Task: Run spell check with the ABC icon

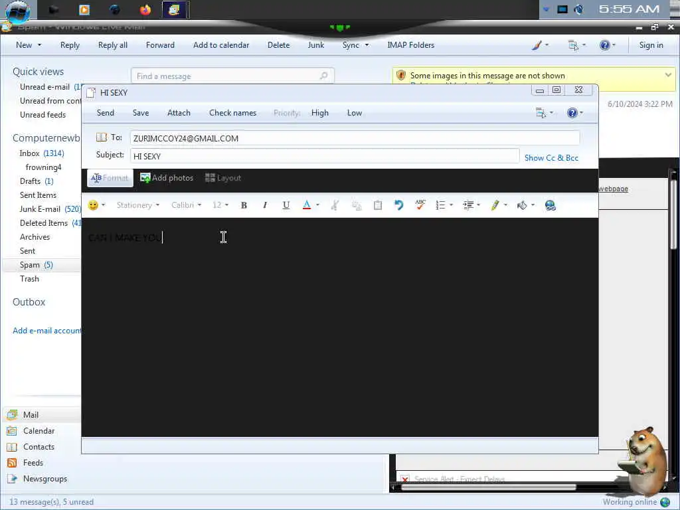Action: pos(420,205)
